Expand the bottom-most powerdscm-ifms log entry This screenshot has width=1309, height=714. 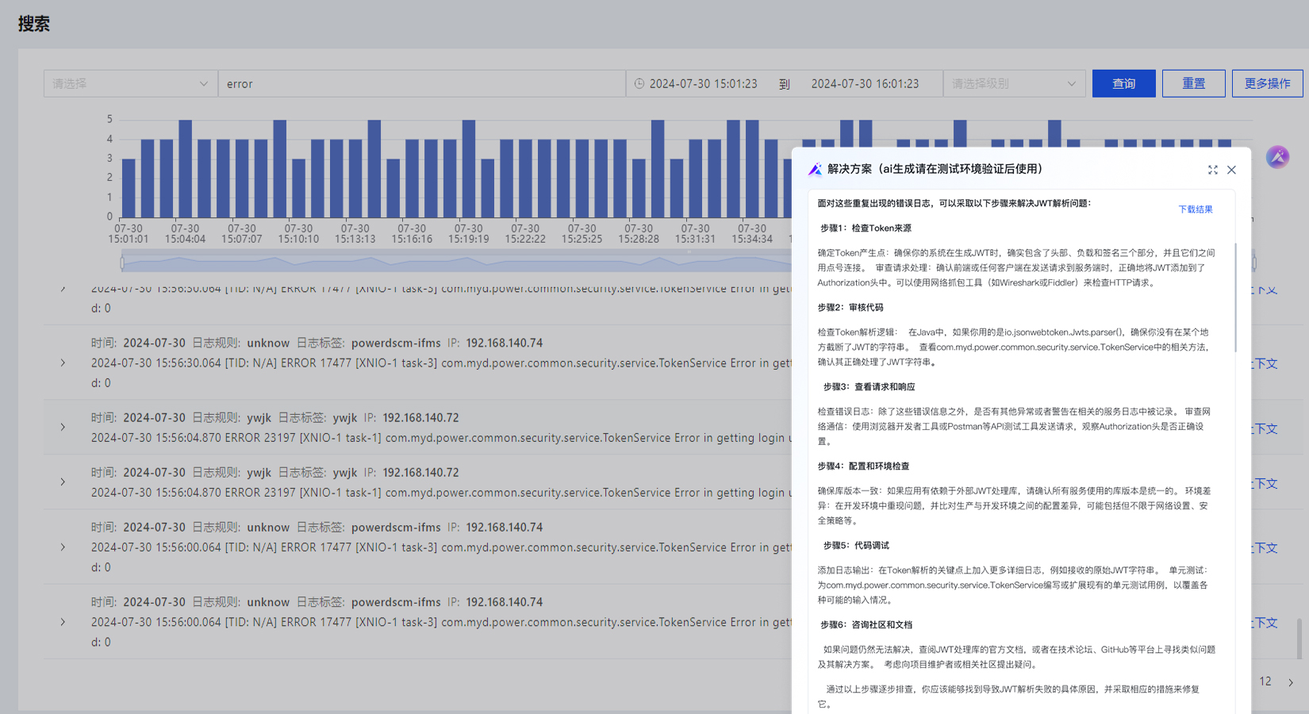coord(63,622)
